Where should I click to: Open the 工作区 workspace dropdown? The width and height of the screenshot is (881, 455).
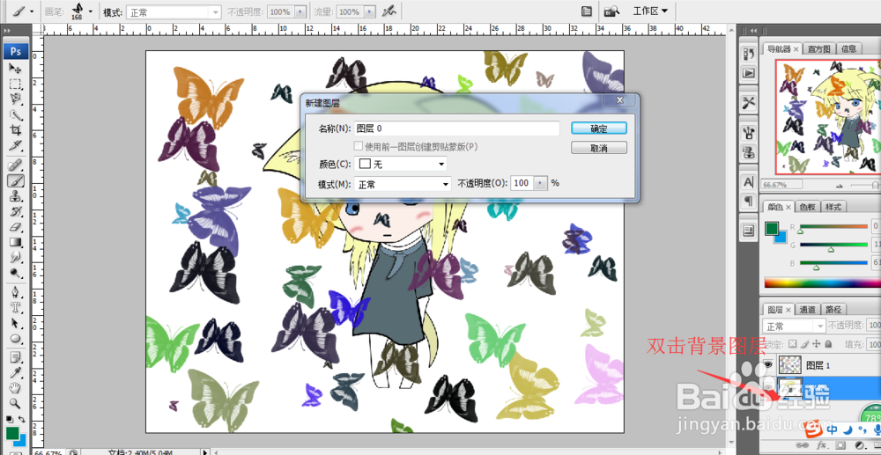tap(650, 11)
